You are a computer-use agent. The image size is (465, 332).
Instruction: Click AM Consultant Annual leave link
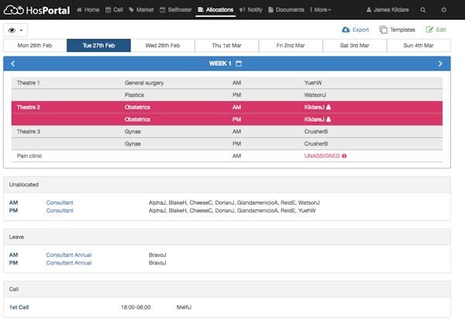69,254
